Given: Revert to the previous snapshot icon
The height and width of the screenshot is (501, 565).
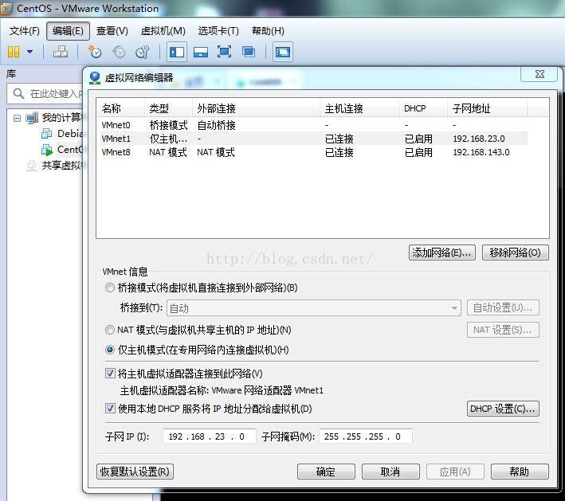Looking at the screenshot, I should [x=119, y=52].
